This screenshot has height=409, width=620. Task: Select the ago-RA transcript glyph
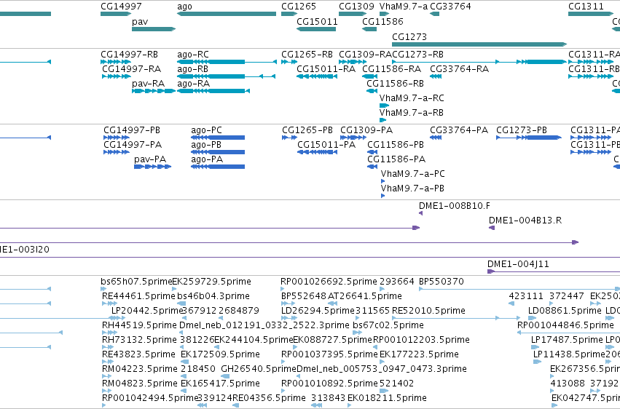(x=213, y=91)
